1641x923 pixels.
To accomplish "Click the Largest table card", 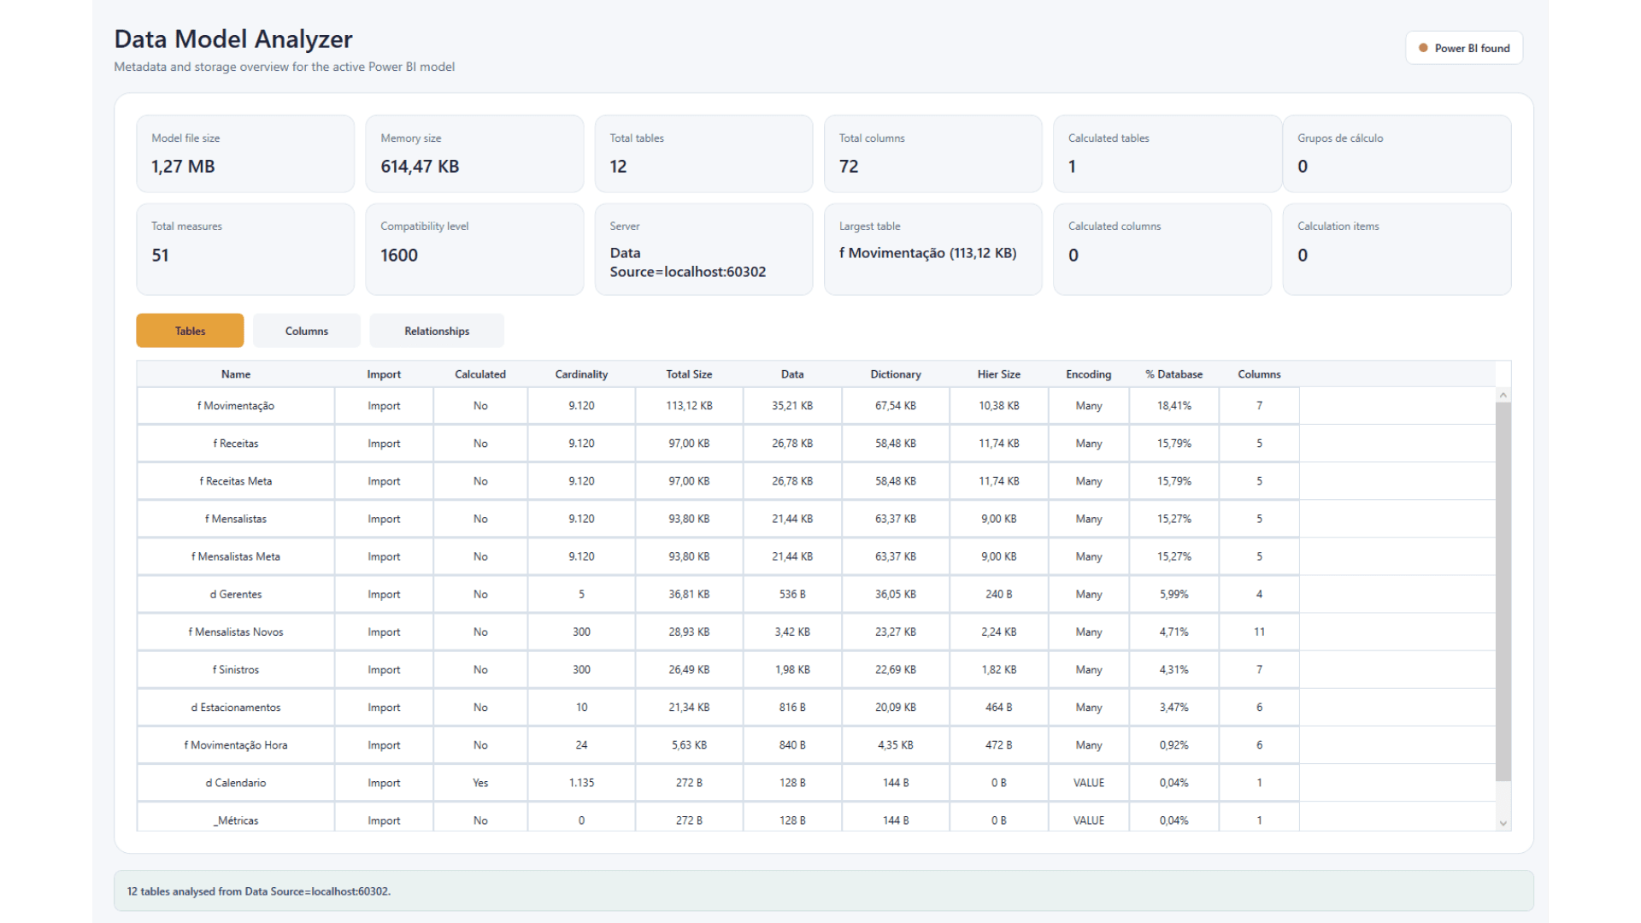I will tap(933, 249).
